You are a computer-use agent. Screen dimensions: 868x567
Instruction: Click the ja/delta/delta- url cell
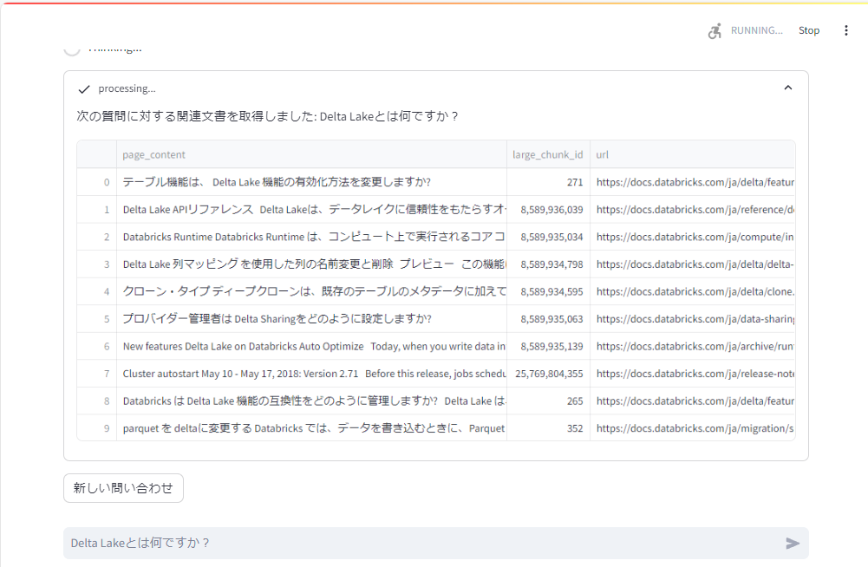click(693, 264)
